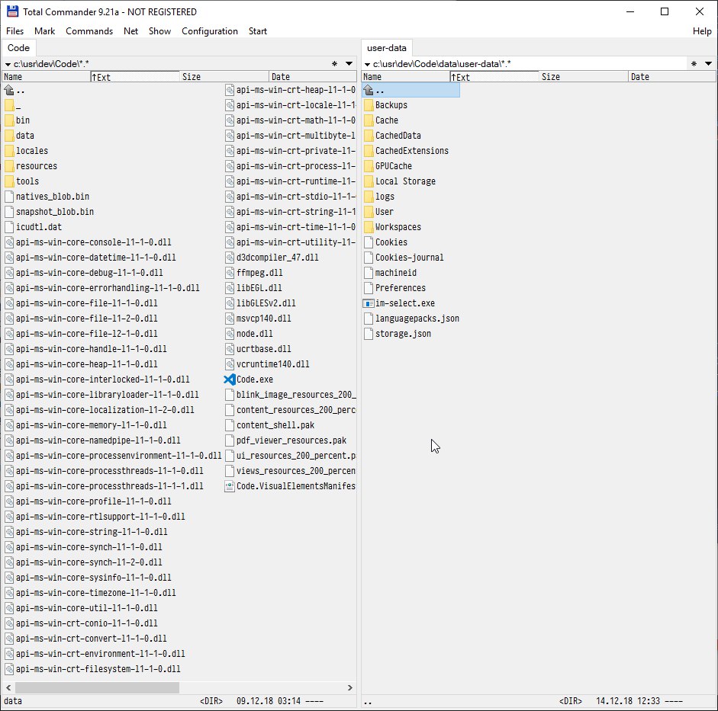This screenshot has width=718, height=711.
Task: Click the locales folder icon
Action: point(9,151)
